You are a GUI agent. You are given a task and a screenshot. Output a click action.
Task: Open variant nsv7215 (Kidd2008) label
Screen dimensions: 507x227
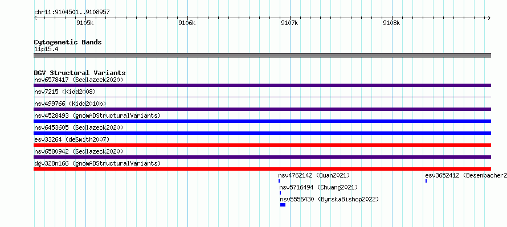65,92
